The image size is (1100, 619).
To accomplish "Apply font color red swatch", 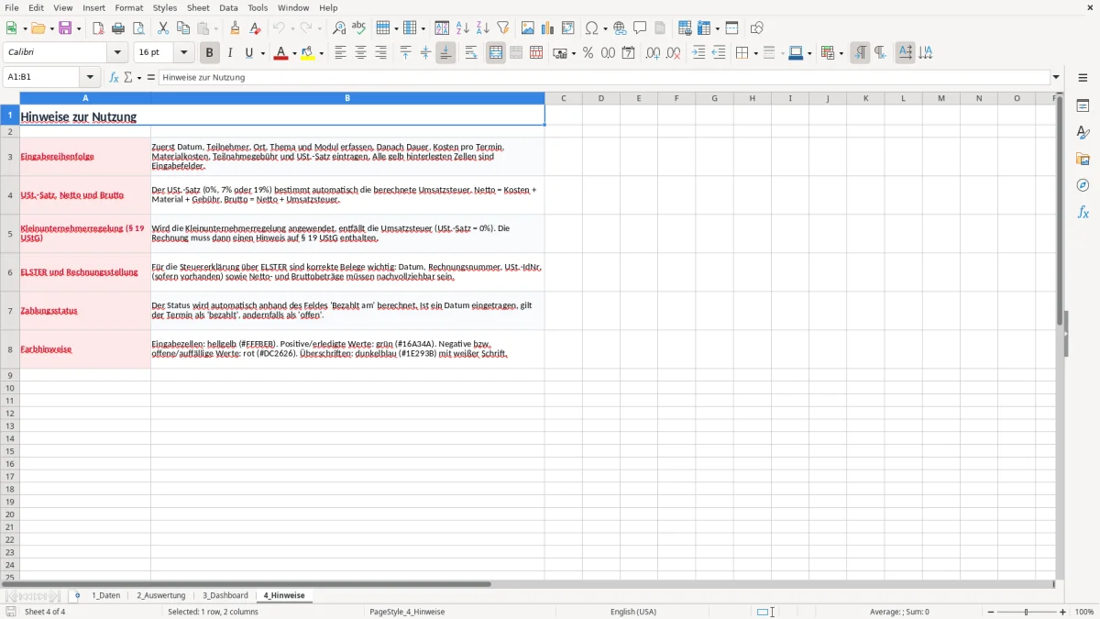I will pos(281,53).
